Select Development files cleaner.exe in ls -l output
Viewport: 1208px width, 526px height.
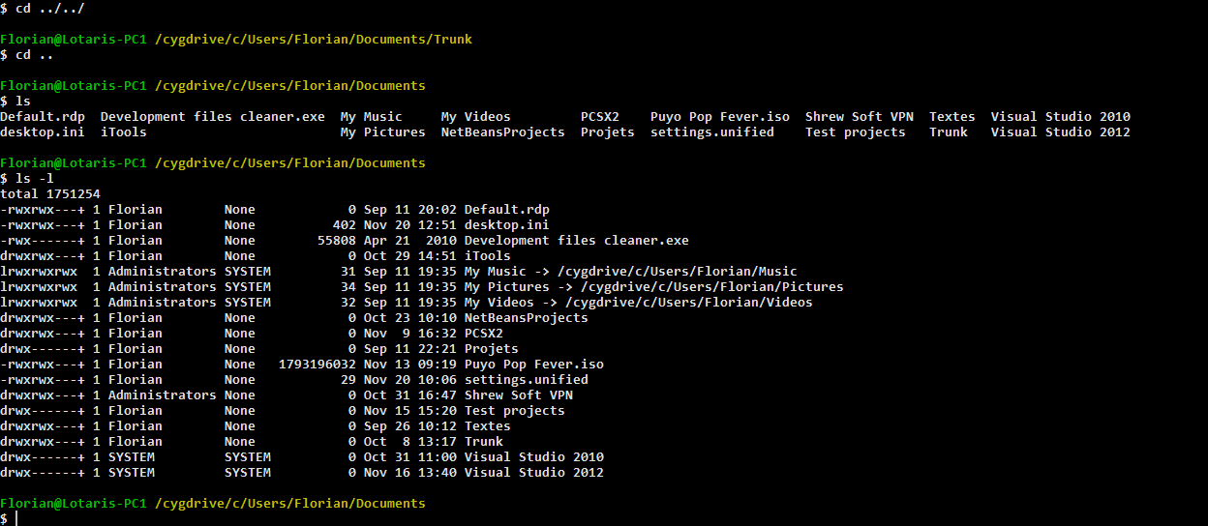[576, 241]
